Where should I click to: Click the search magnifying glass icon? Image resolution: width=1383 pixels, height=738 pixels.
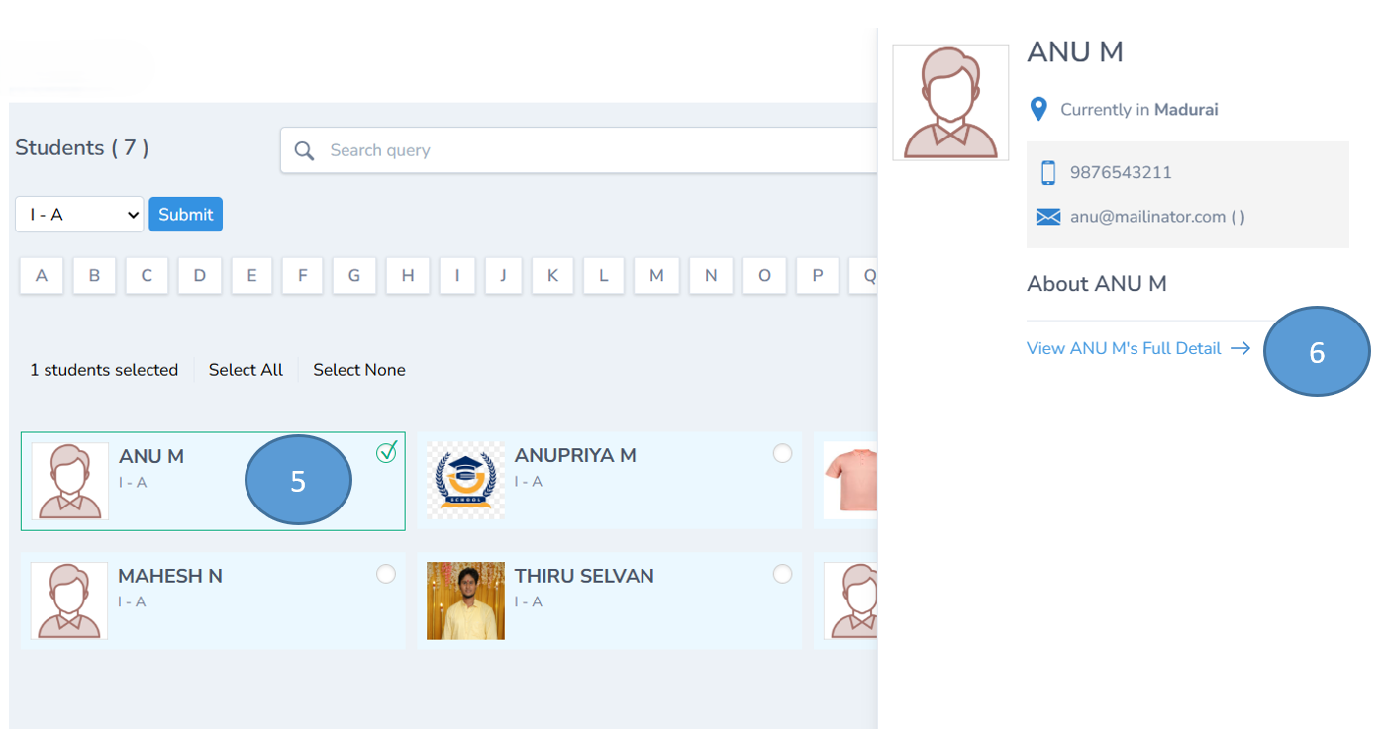[304, 150]
